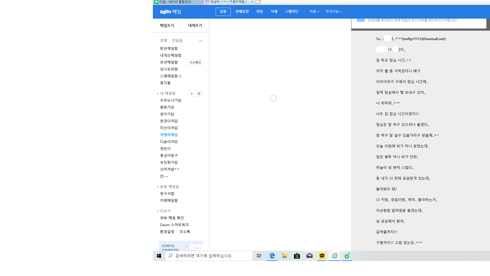The width and height of the screenshot is (490, 276).
Task: Open 정은이 mailbox
Action: pos(165,149)
